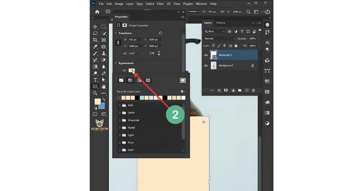Collapse the Transform section
This screenshot has width=363, height=191.
coord(116,33)
